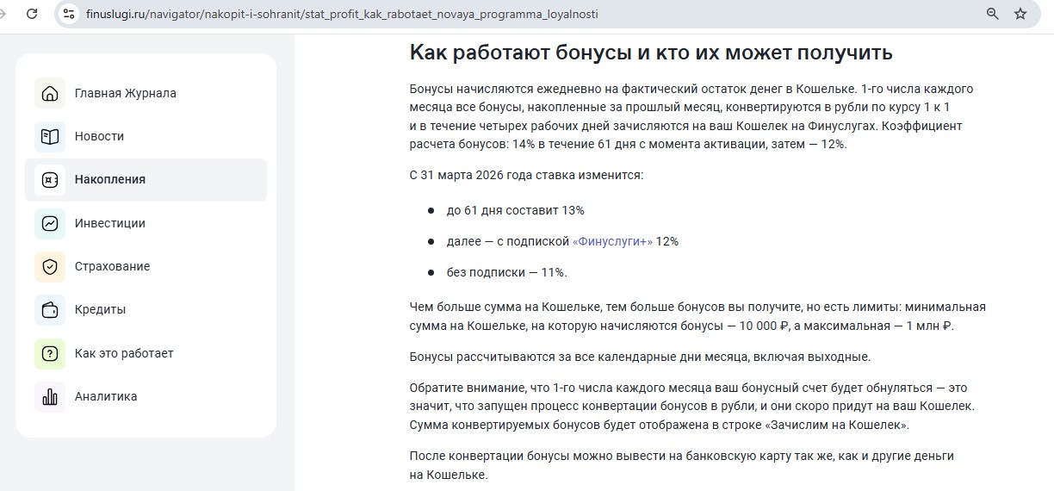
Task: Navigate to the Как это работает label
Action: tap(123, 353)
